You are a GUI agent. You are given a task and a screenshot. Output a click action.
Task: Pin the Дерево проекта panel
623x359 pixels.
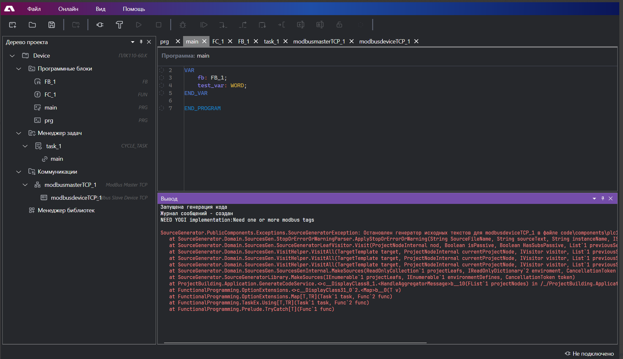click(141, 42)
